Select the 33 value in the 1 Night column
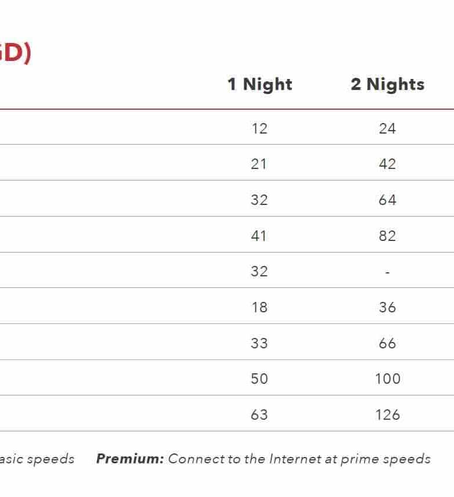The image size is (454, 497). [260, 344]
